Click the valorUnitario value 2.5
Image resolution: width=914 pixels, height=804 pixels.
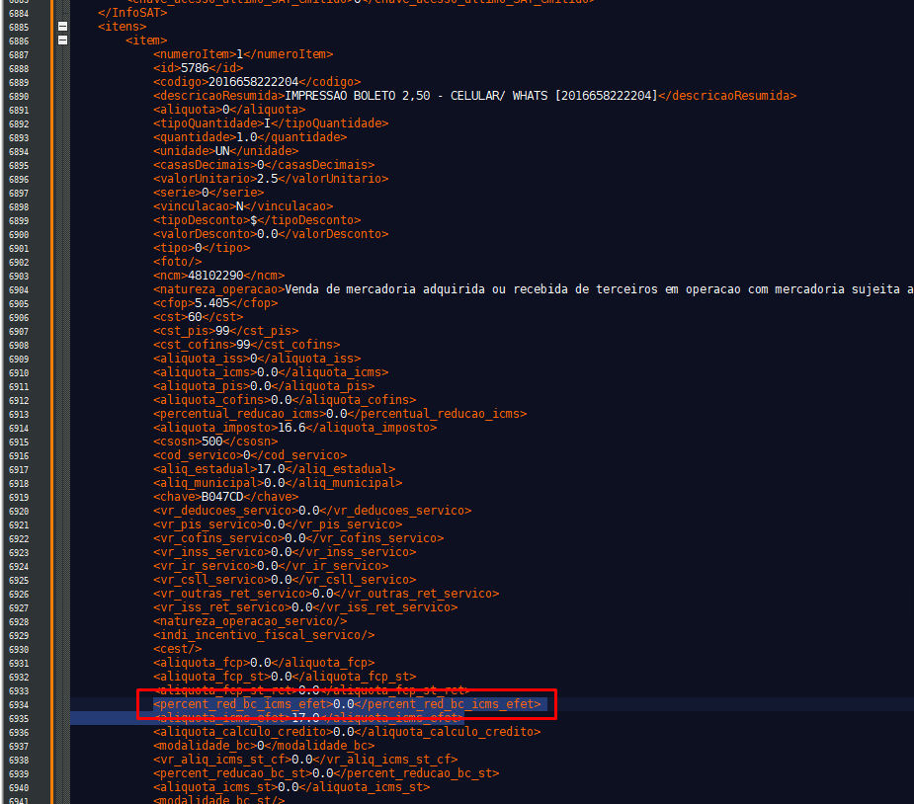tap(267, 179)
